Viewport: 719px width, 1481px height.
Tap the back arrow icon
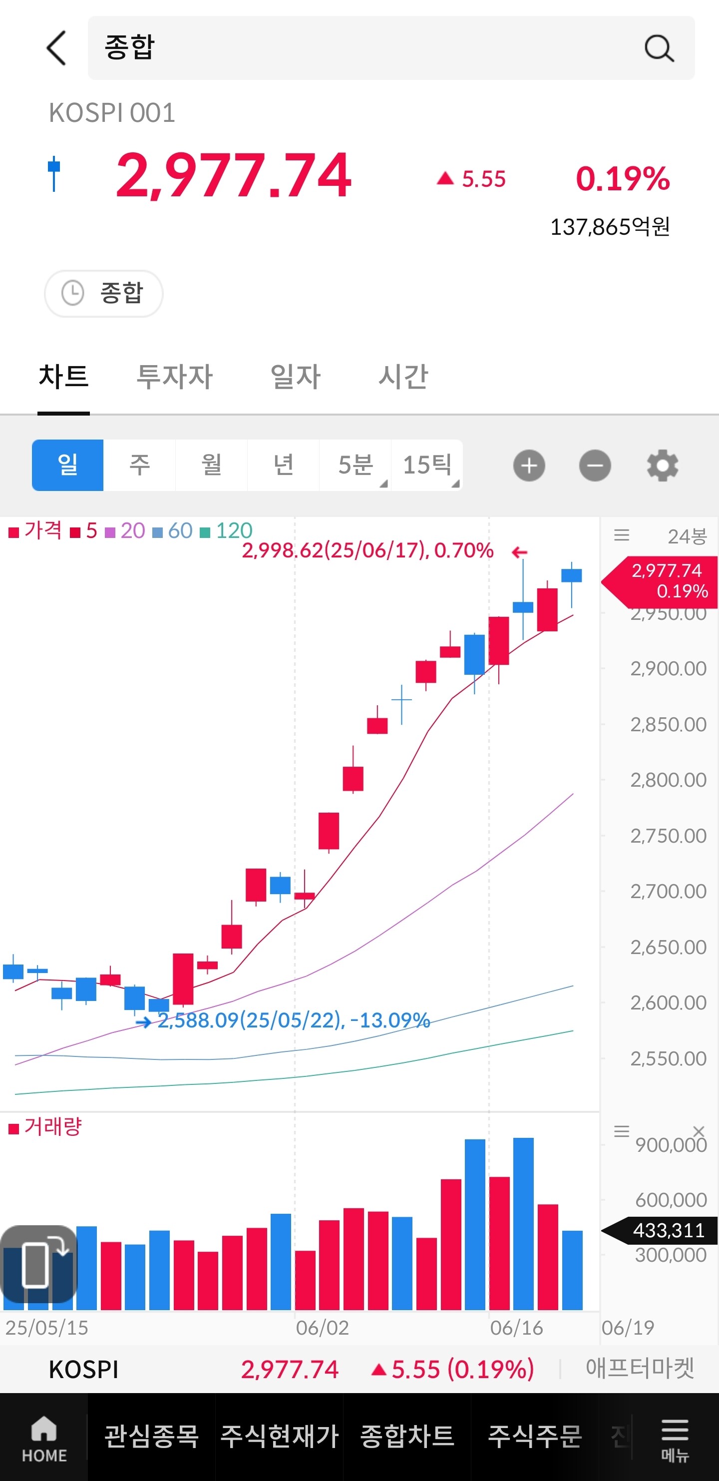point(56,48)
